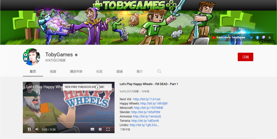
Task: Click the 624万位订阅者 subscriber count
Action: [55, 60]
